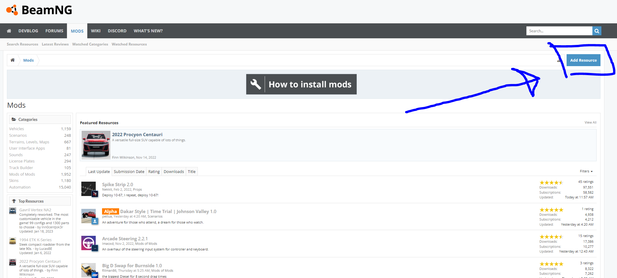Click the 2022 Procyon Centauri featured image

click(x=96, y=145)
